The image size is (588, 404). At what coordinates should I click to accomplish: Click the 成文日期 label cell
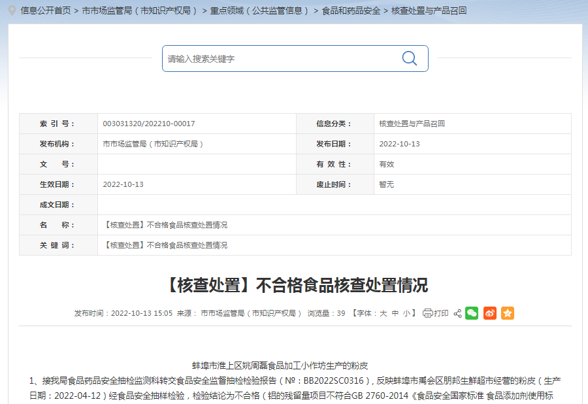[58, 205]
